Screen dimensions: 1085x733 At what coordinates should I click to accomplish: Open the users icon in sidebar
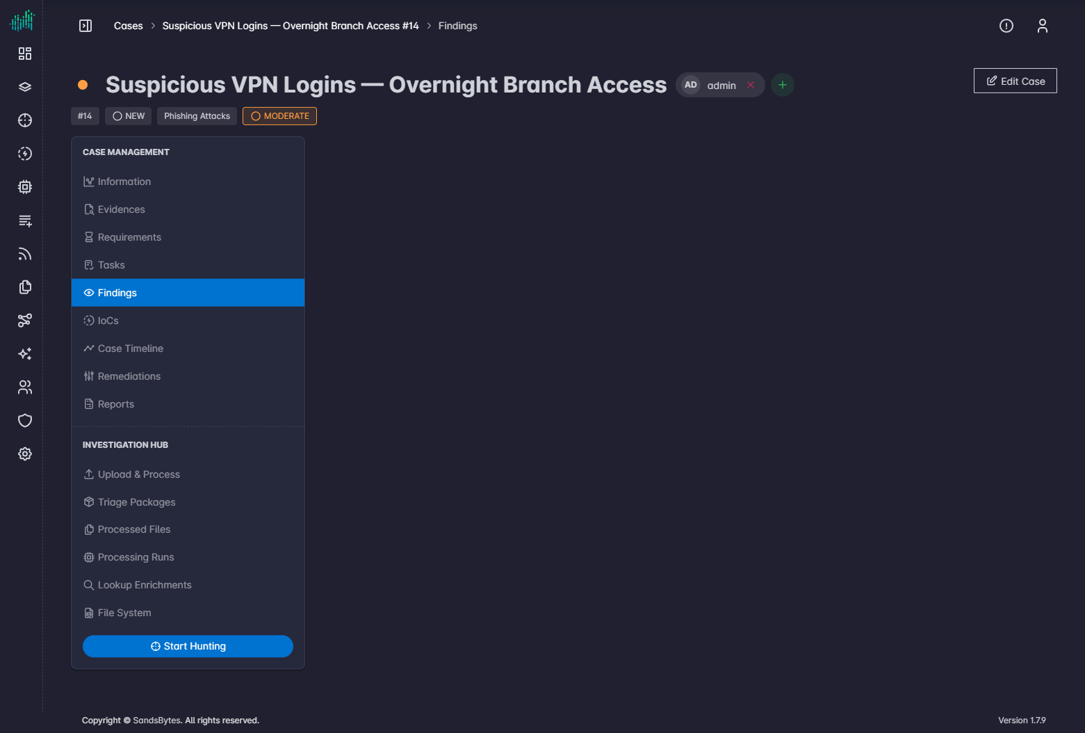[x=25, y=387]
